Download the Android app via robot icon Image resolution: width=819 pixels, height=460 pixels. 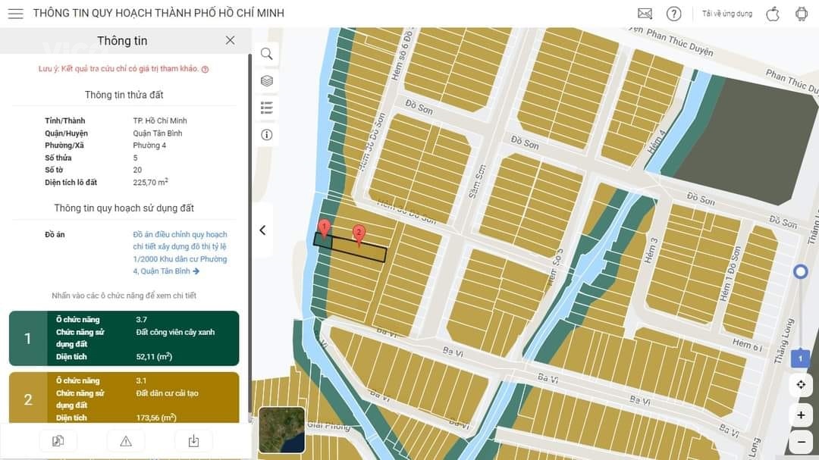pos(802,14)
